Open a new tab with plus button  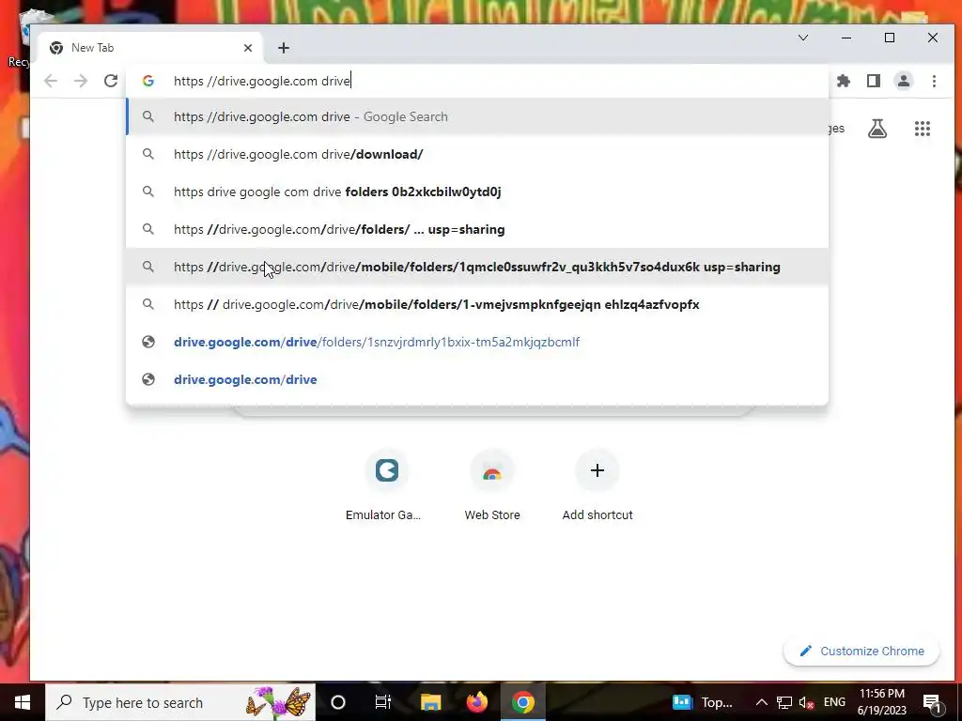[x=284, y=48]
